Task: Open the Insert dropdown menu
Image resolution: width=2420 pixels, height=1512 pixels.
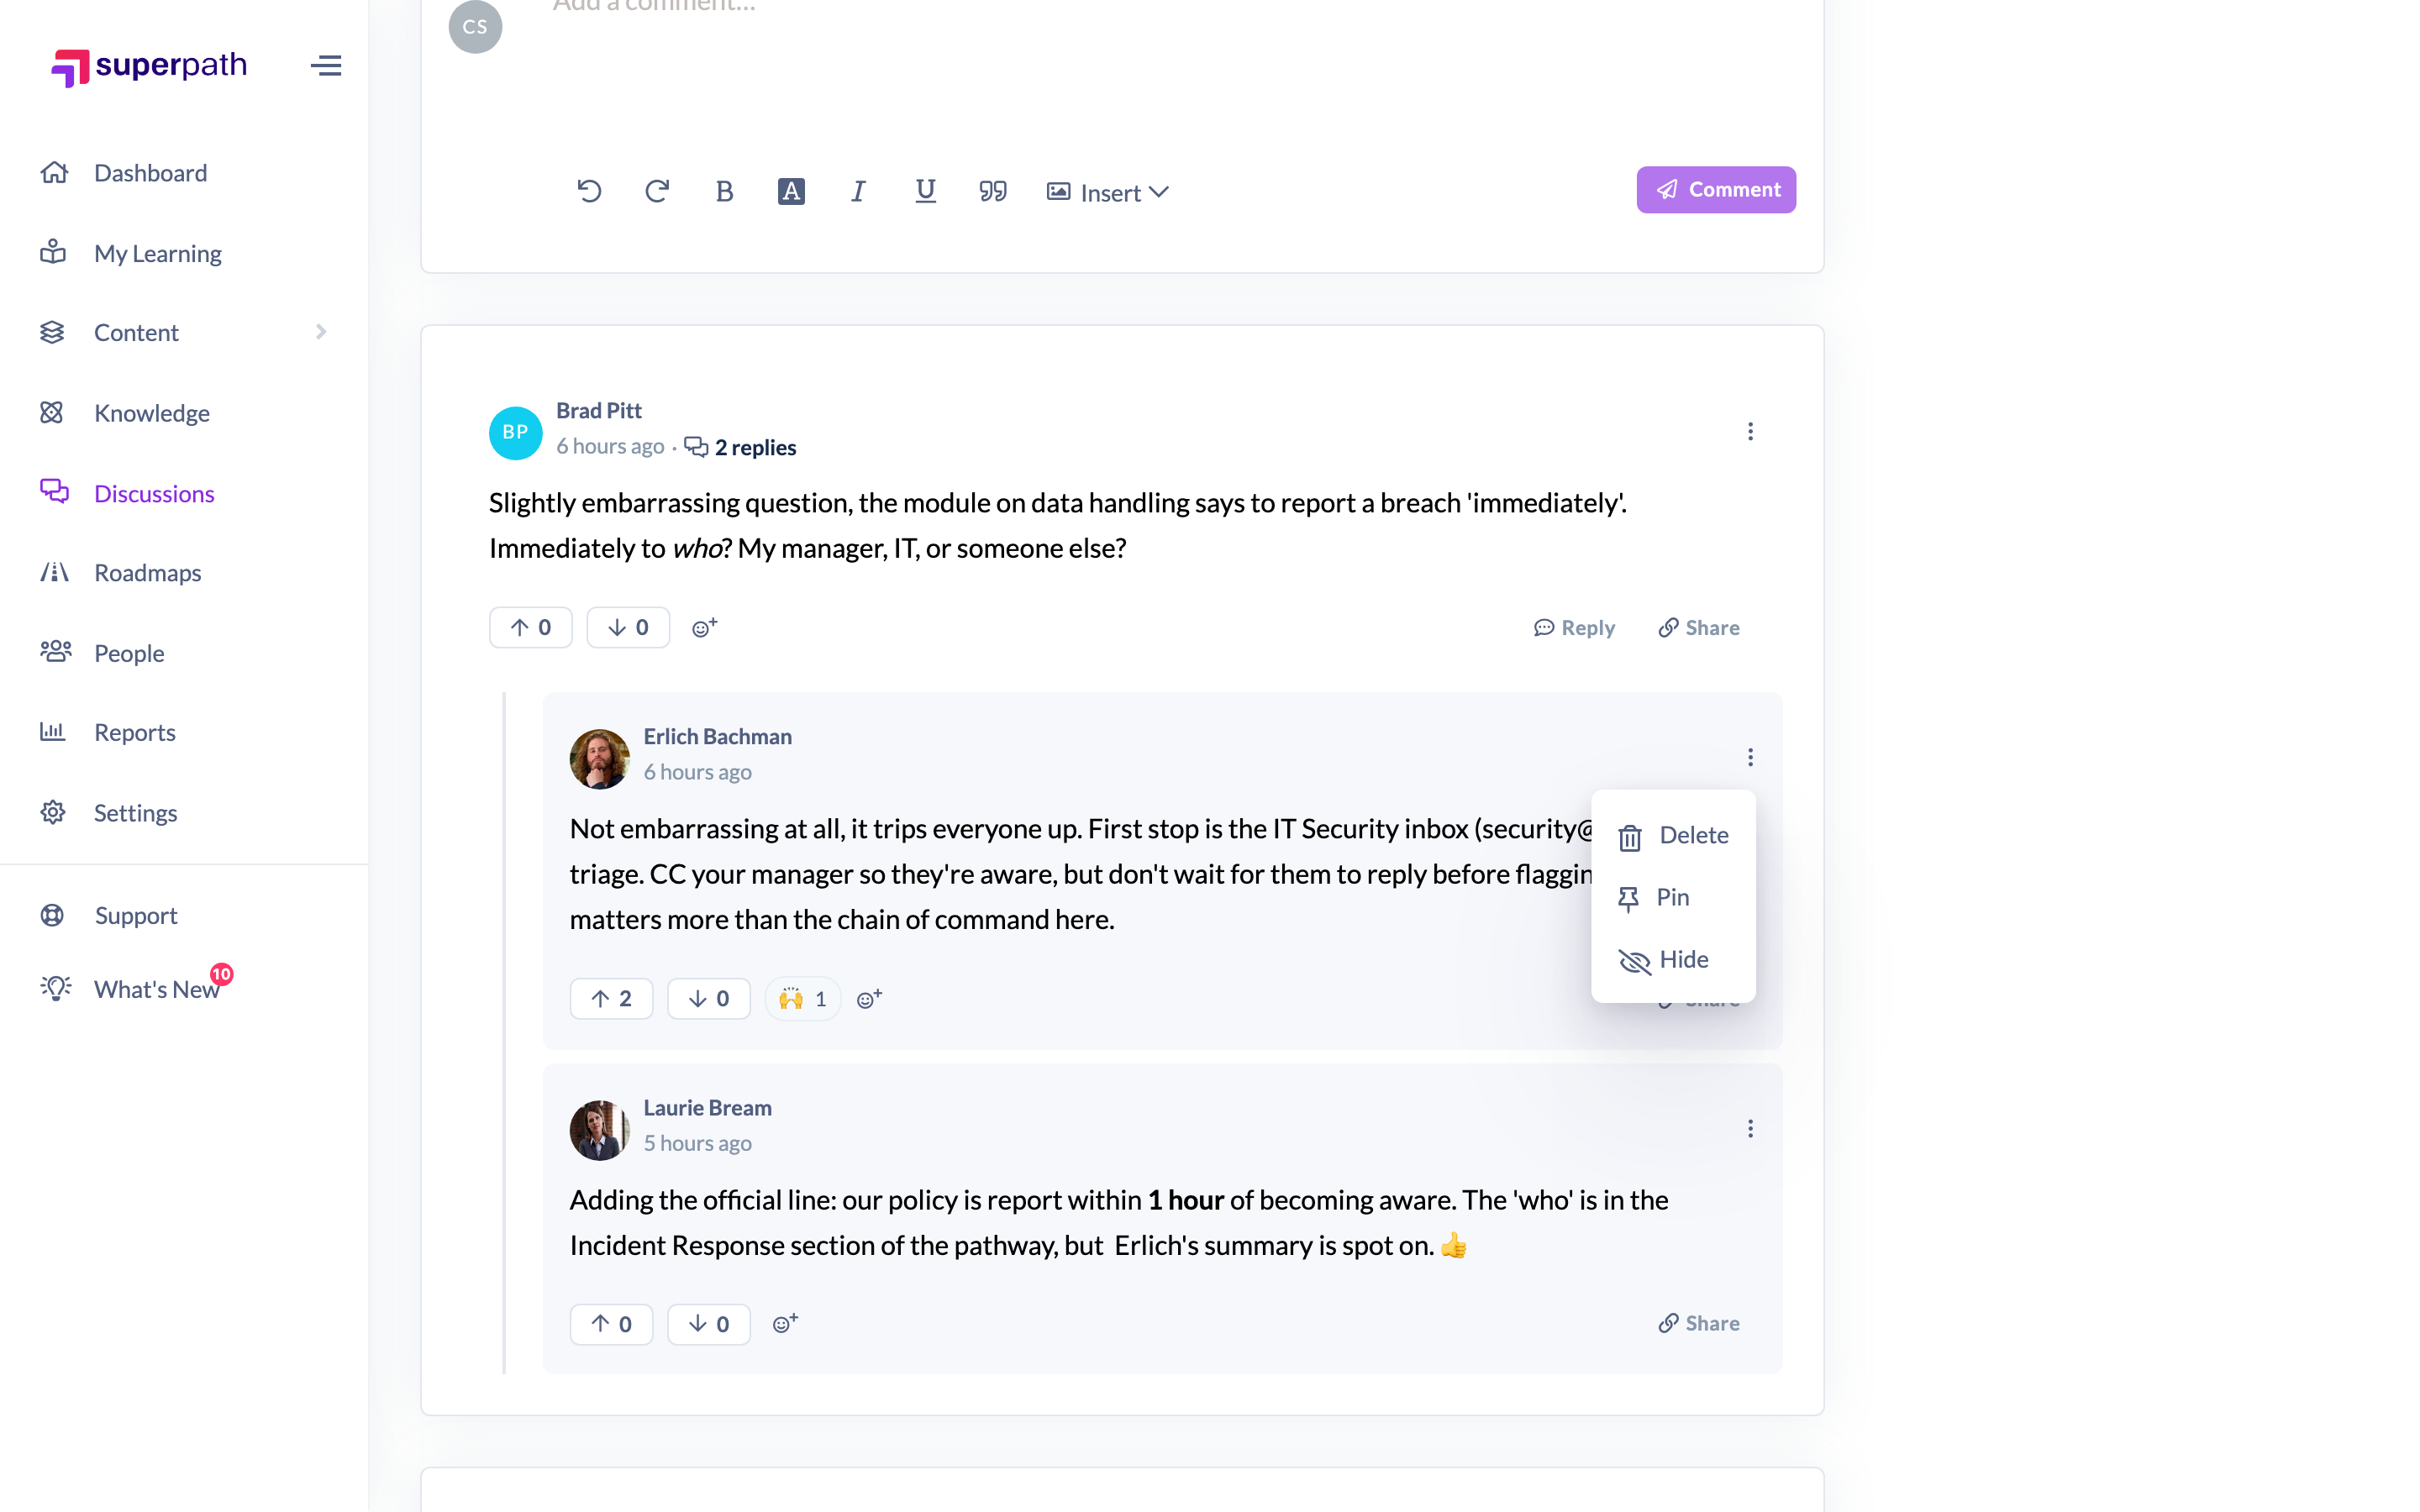Action: 1107,192
